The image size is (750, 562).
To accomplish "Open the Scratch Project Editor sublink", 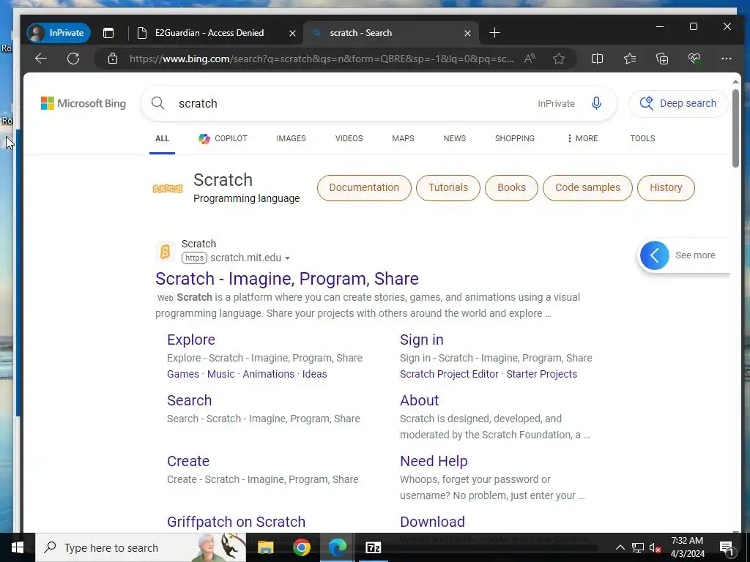I will tap(449, 374).
